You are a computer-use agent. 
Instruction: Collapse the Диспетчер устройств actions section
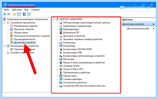click(153, 24)
